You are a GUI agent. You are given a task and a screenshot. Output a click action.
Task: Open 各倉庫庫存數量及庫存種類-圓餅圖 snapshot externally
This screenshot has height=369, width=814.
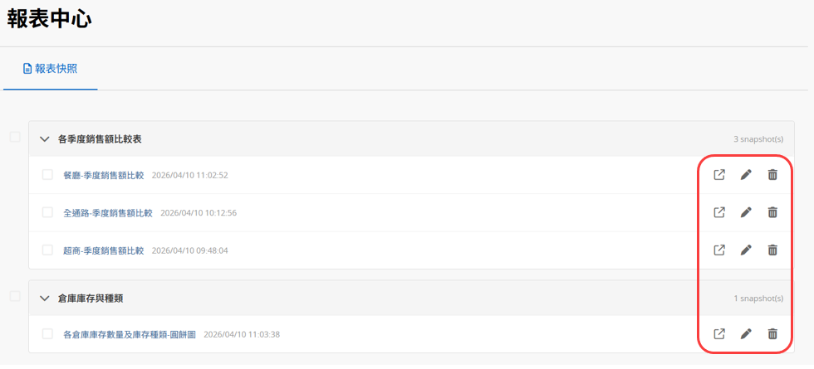click(719, 334)
